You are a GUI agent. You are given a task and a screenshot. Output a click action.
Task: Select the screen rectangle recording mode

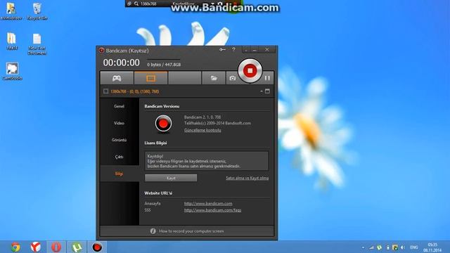(x=150, y=78)
